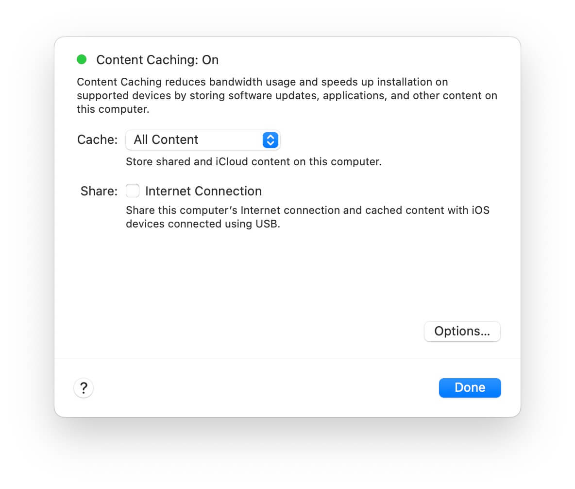
Task: Click the Cache: field label
Action: (x=97, y=140)
